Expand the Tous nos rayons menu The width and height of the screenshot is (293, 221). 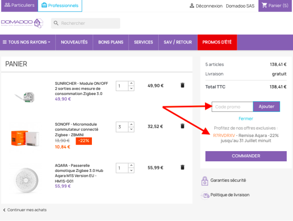click(x=27, y=42)
